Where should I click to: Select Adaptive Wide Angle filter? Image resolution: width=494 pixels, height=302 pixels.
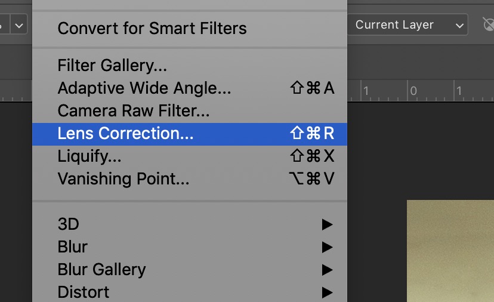[144, 88]
